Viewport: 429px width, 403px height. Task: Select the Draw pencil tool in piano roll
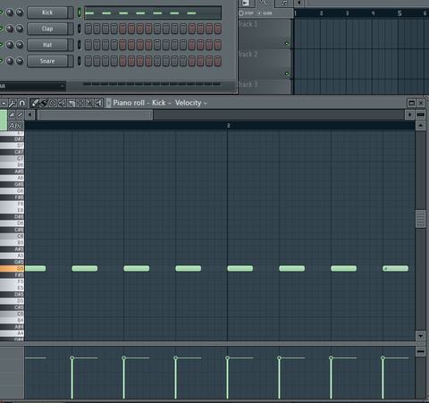coord(35,104)
